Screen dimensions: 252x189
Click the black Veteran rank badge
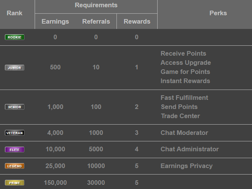pos(14,133)
